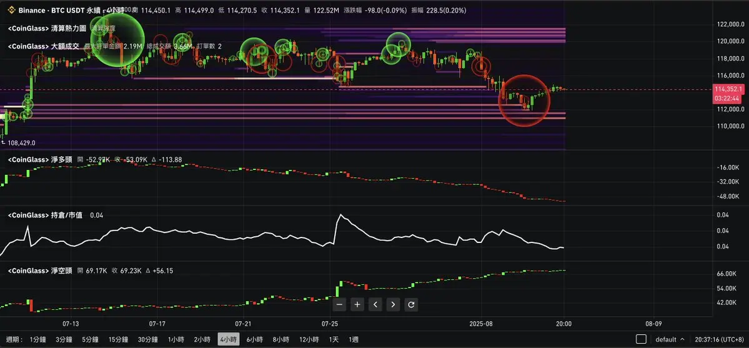The height and width of the screenshot is (348, 749).
Task: Click the 08-09 date label
Action: point(654,324)
